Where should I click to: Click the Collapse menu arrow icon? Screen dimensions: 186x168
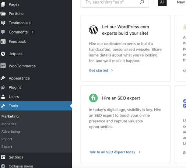point(3,166)
